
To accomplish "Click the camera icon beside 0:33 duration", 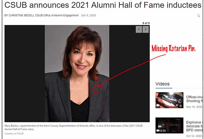I will (x=158, y=130).
